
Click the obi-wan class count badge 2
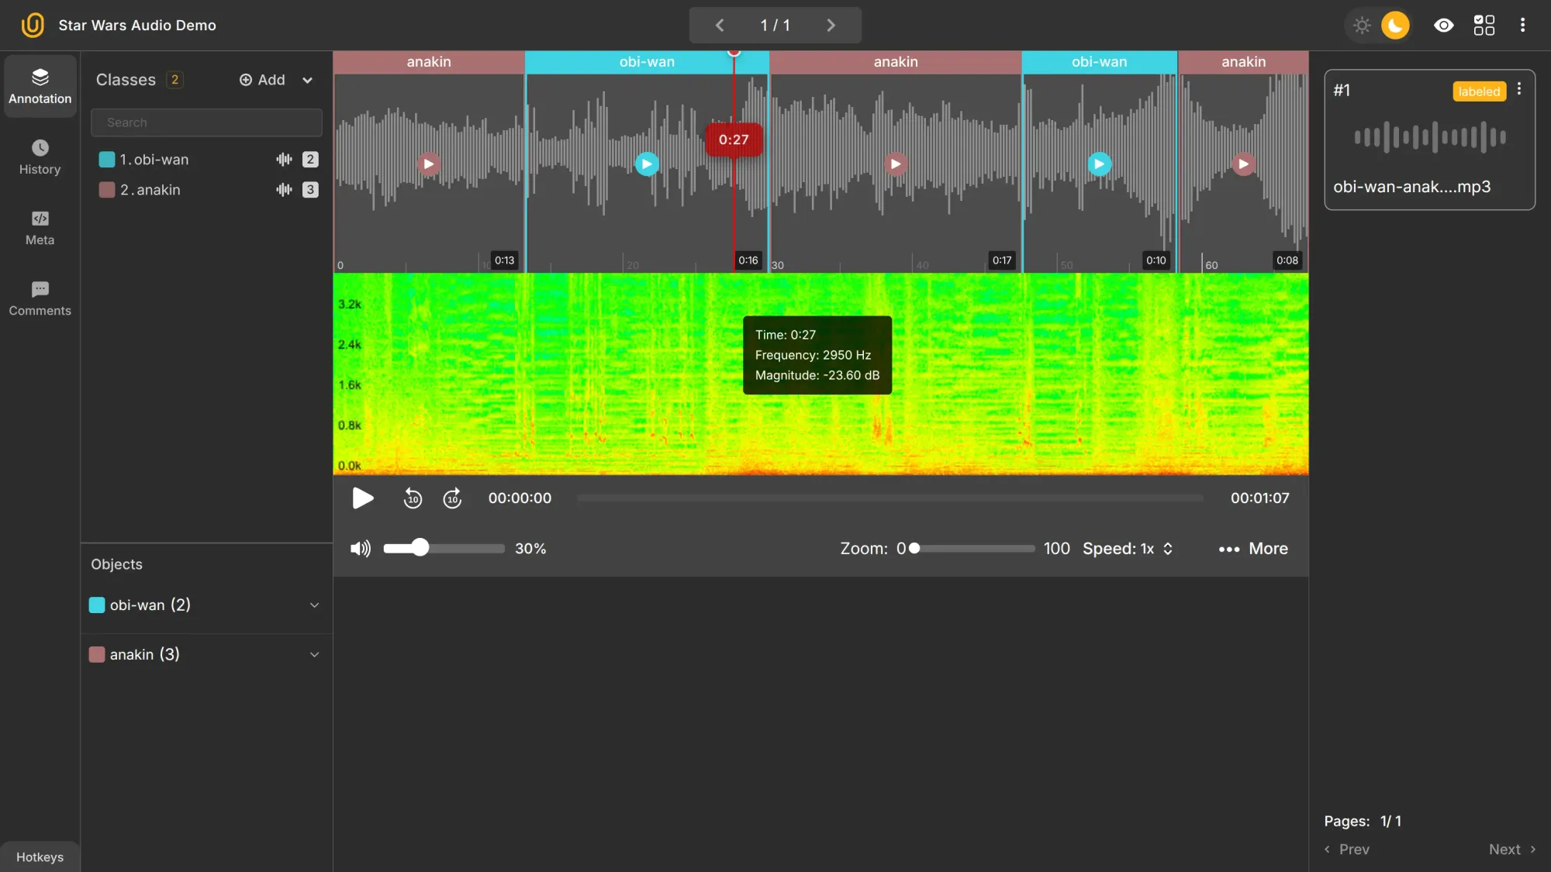click(310, 160)
